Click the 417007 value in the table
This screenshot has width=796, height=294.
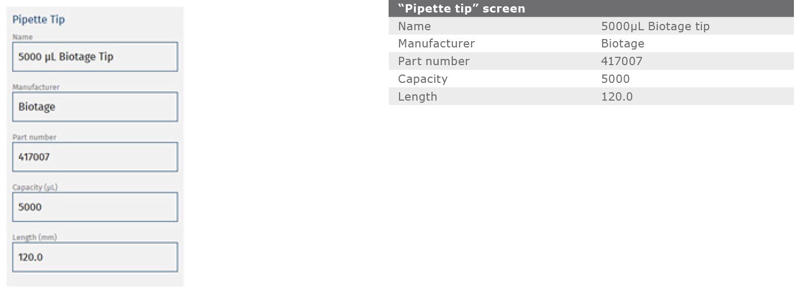622,62
